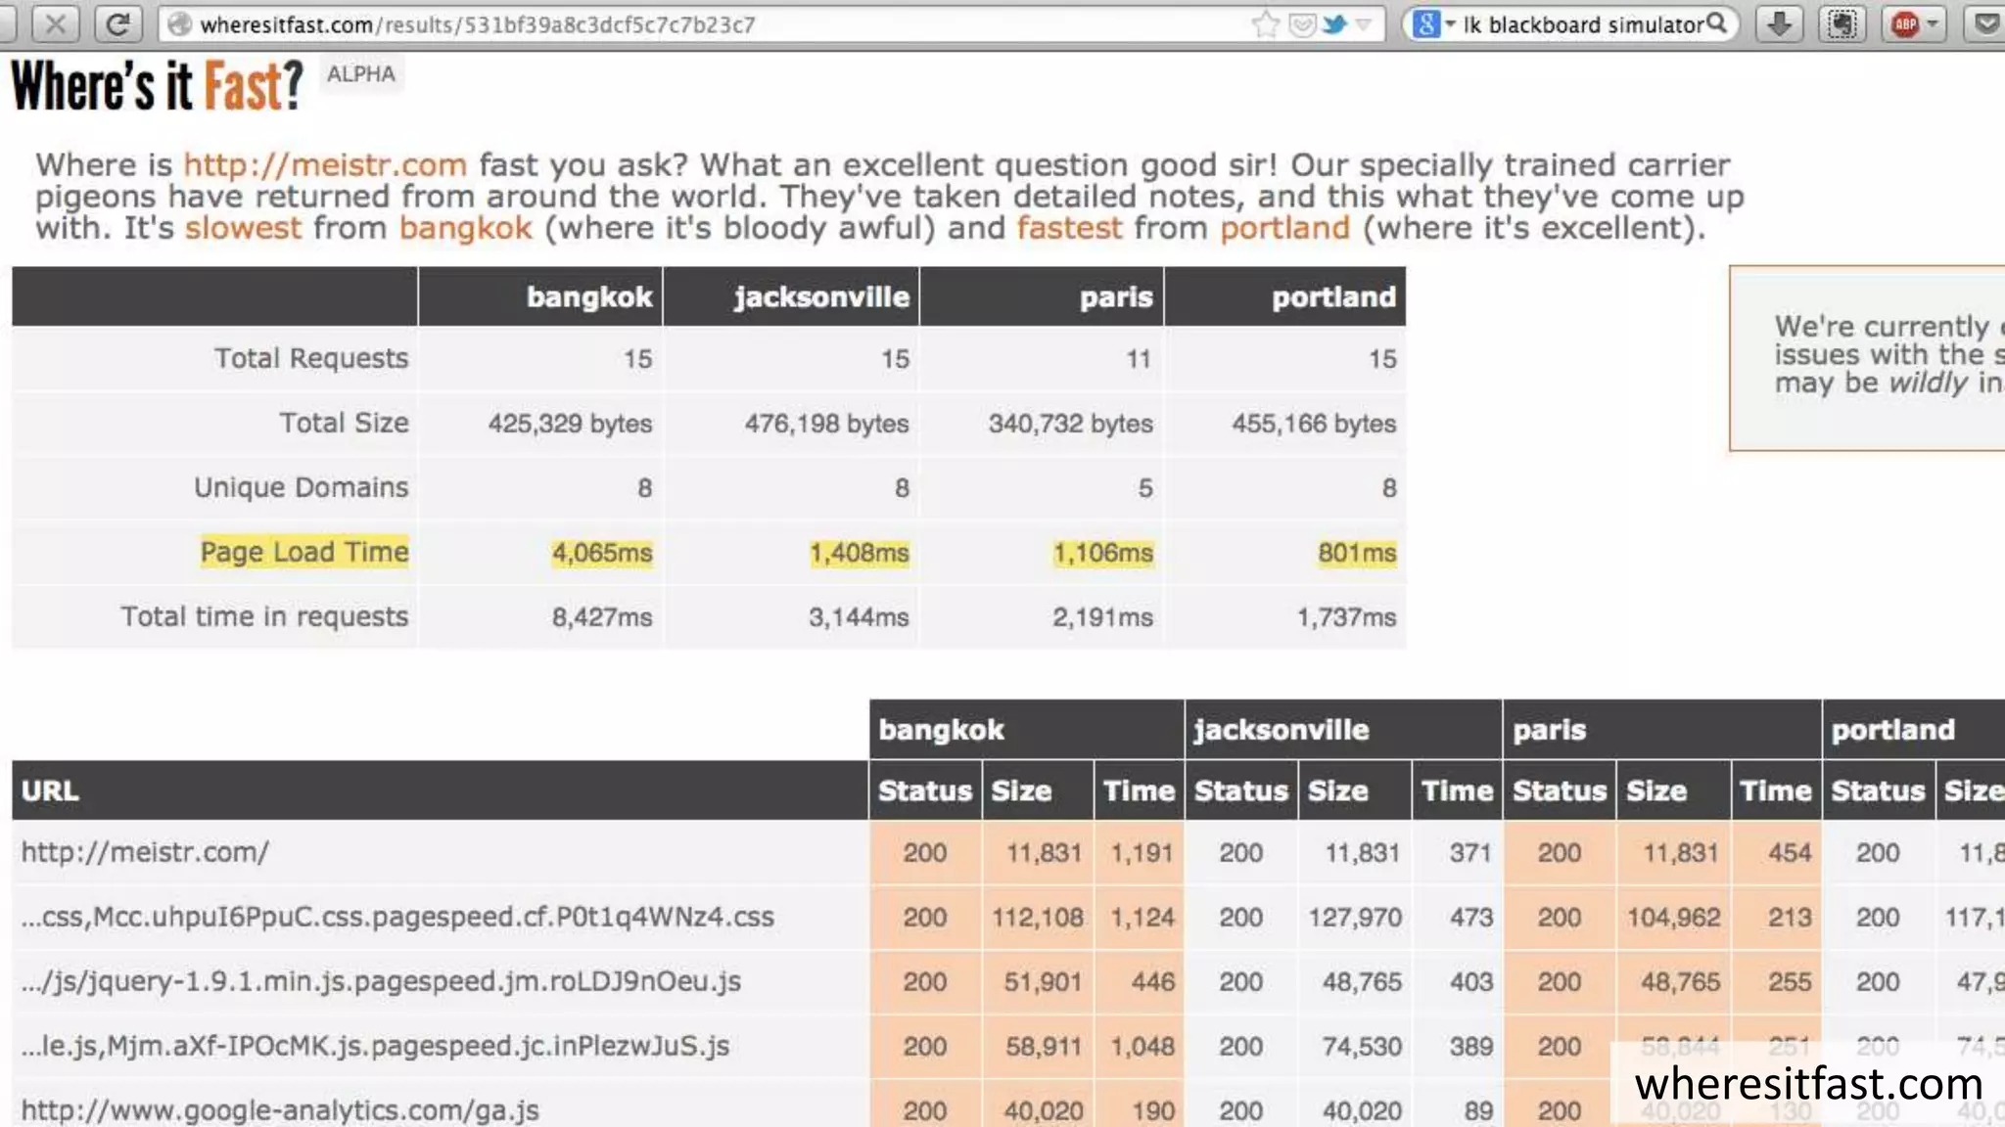Click the Evernote clipper toolbar icon
Image resolution: width=2005 pixels, height=1127 pixels.
click(1842, 24)
